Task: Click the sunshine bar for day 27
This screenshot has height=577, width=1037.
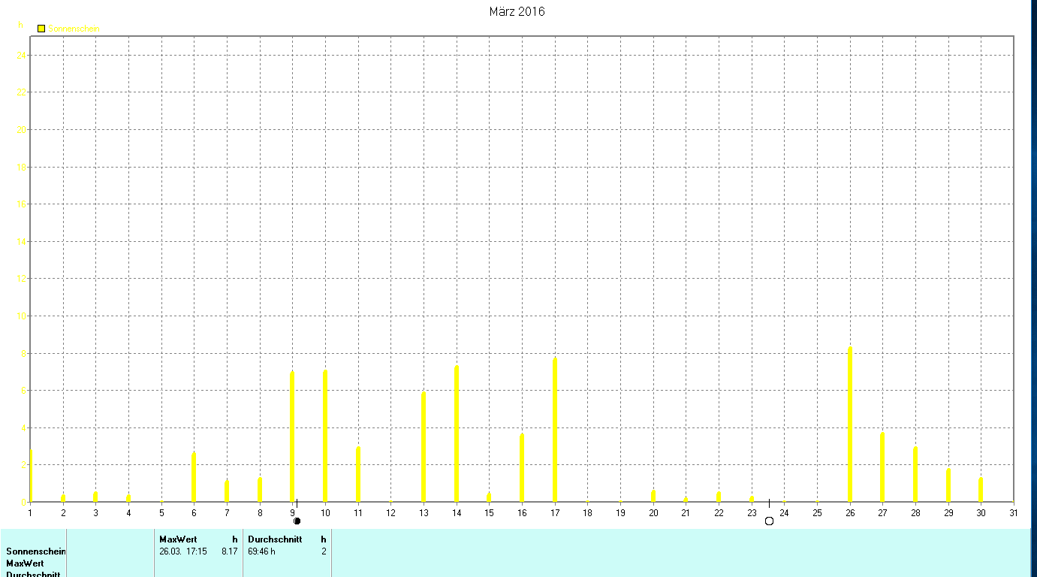Action: point(882,467)
